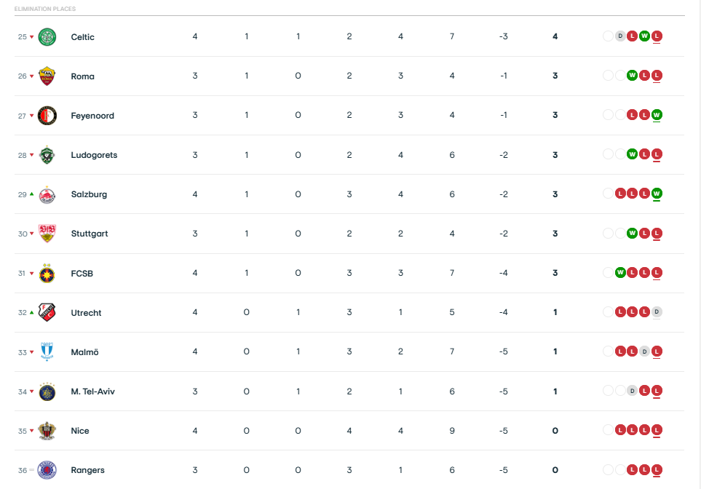Click the Rangers club crest icon
This screenshot has width=701, height=489.
pyautogui.click(x=47, y=470)
